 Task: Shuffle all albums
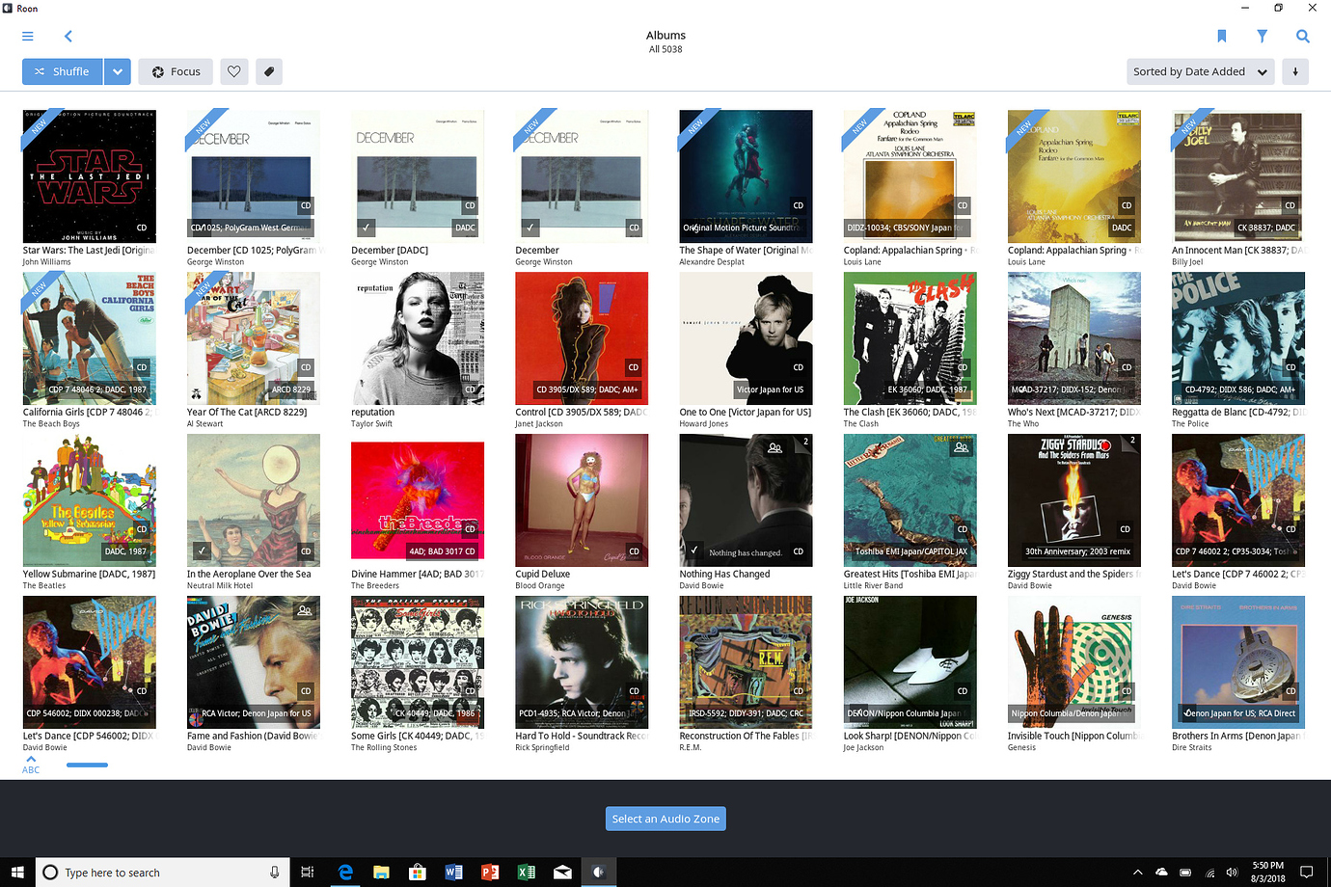[63, 71]
